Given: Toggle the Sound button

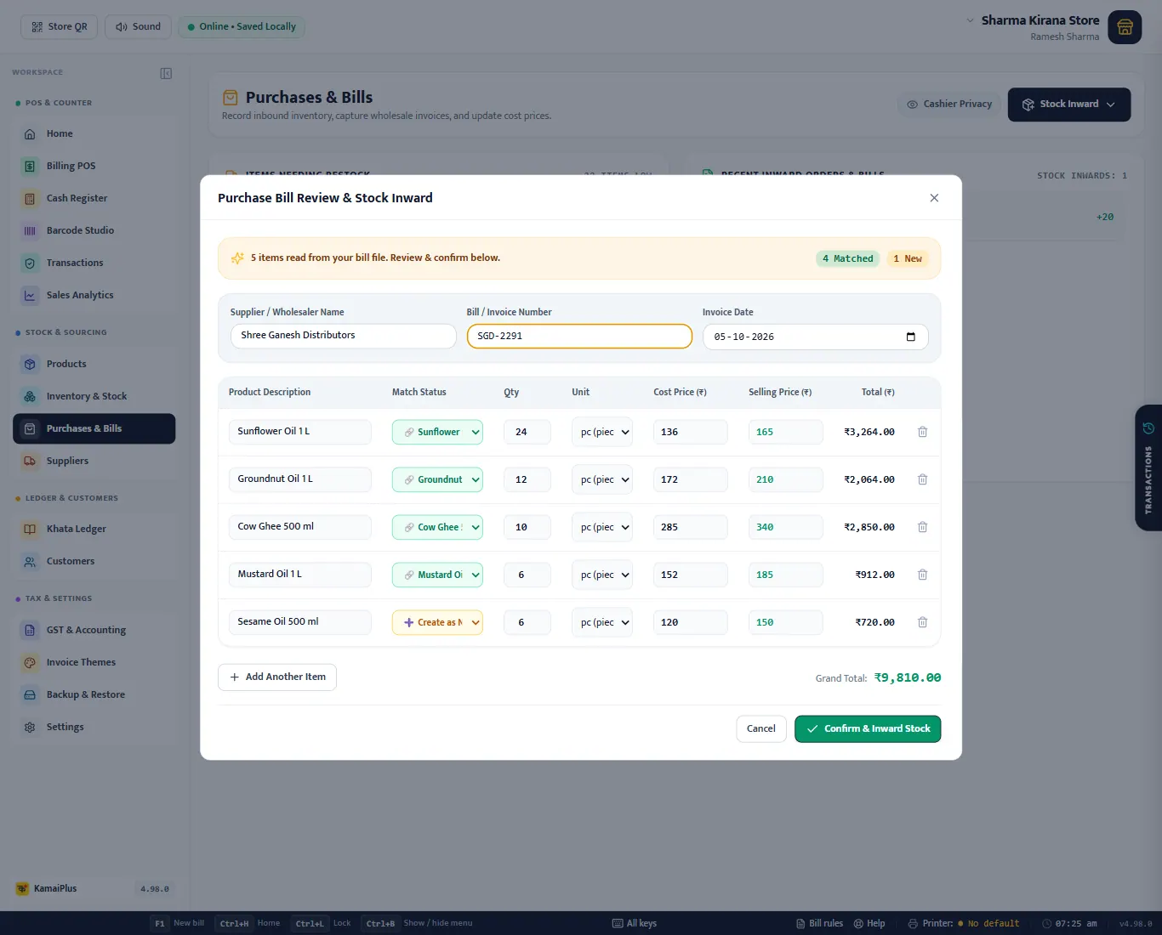Looking at the screenshot, I should (138, 26).
